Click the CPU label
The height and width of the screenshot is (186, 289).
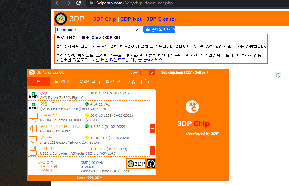(44, 93)
